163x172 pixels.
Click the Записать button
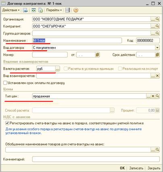tap(136, 168)
